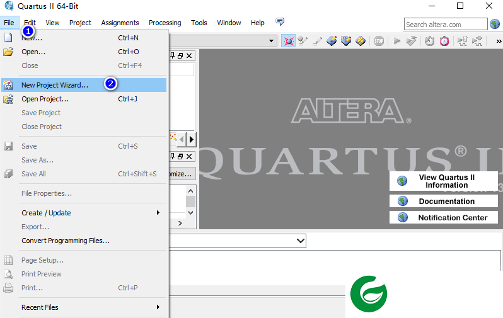Click the Customize... button in tasks panel
The width and height of the screenshot is (503, 318).
[x=182, y=174]
